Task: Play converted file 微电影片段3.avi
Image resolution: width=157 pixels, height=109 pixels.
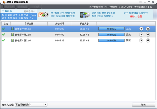Action: (141, 41)
